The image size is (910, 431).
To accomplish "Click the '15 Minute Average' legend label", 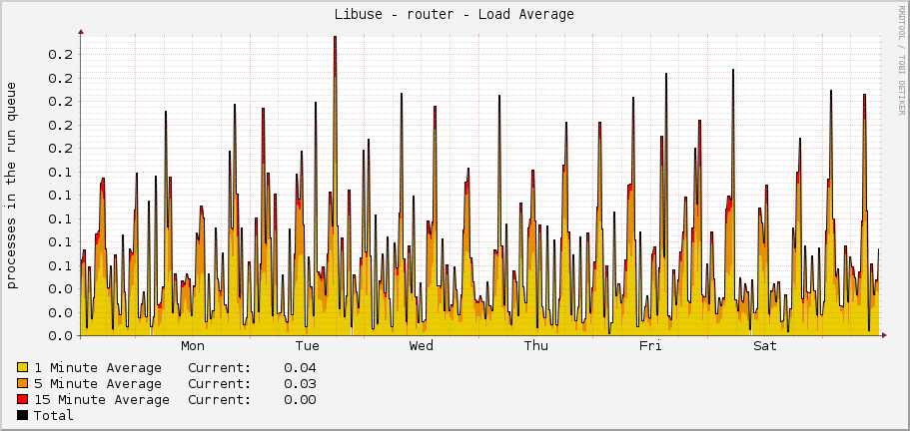I will tap(102, 400).
